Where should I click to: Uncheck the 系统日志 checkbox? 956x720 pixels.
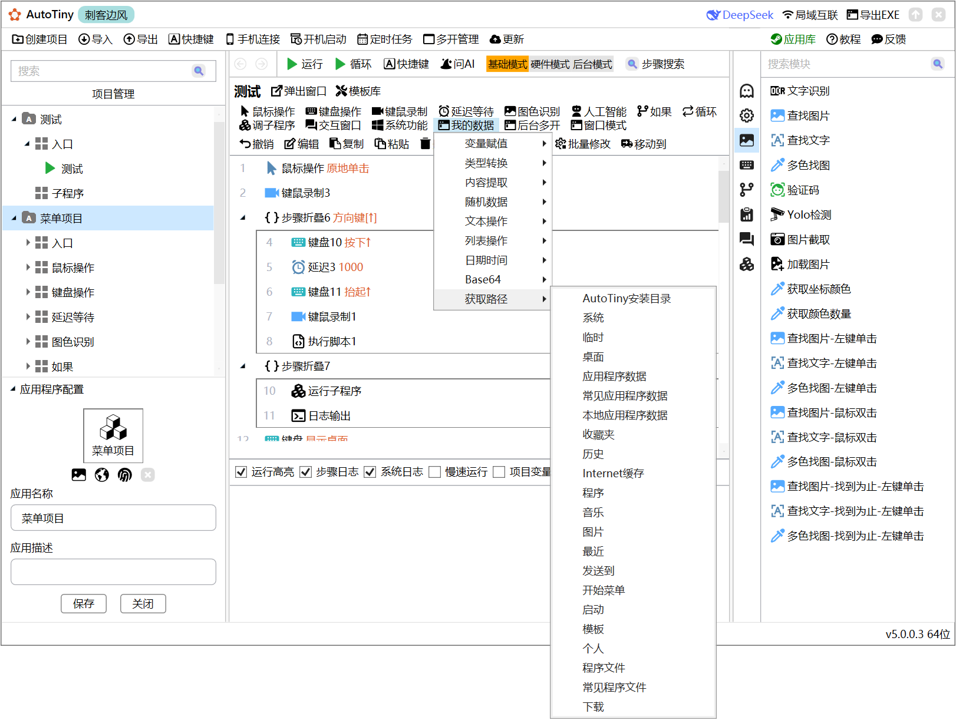coord(370,472)
